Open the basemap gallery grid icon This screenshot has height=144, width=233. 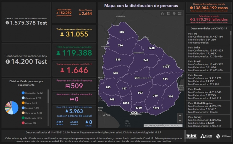pyautogui.click(x=180, y=13)
